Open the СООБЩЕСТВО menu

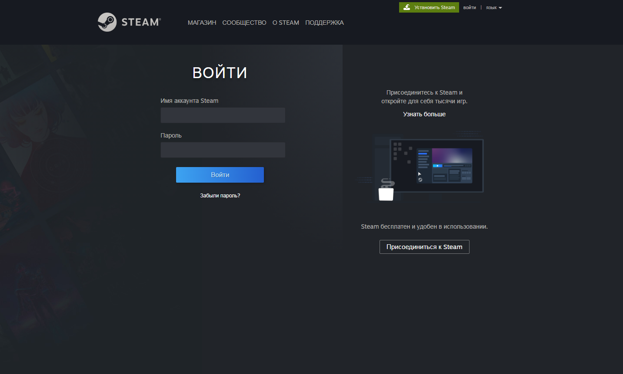(244, 23)
